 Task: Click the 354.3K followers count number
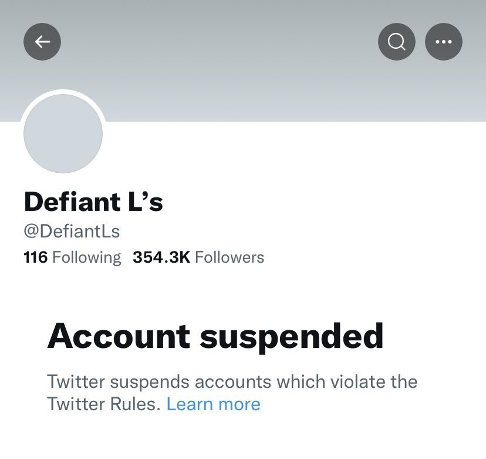click(161, 257)
